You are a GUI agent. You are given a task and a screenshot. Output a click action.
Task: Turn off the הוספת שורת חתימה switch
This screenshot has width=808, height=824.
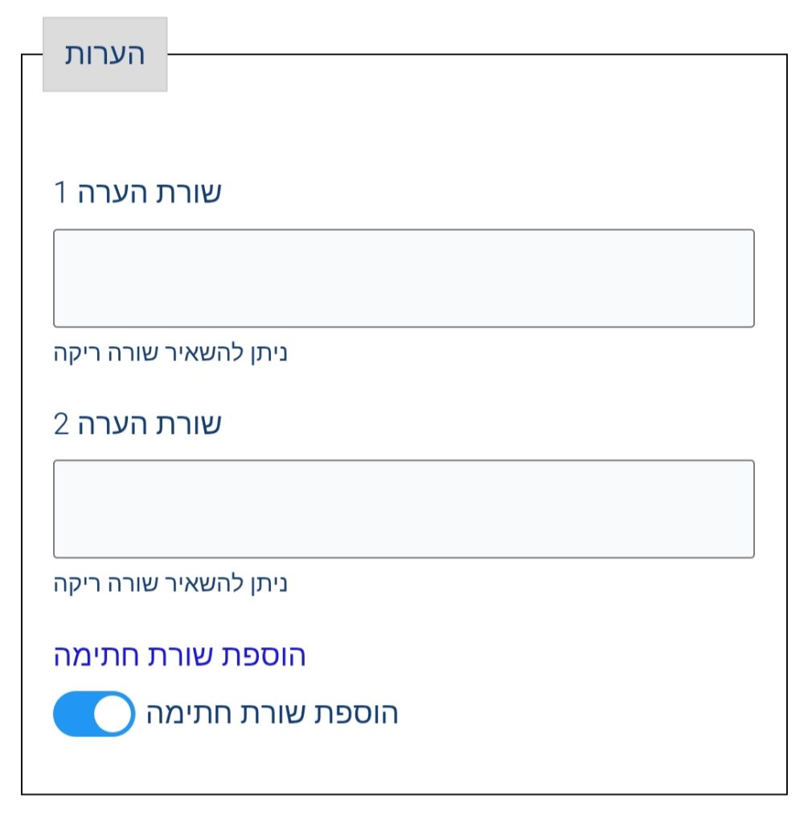click(94, 714)
